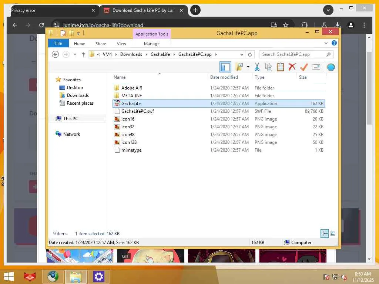Viewport: 379px width, 284px height.
Task: Click the Search GachaLifePC.app field
Action: 296,54
